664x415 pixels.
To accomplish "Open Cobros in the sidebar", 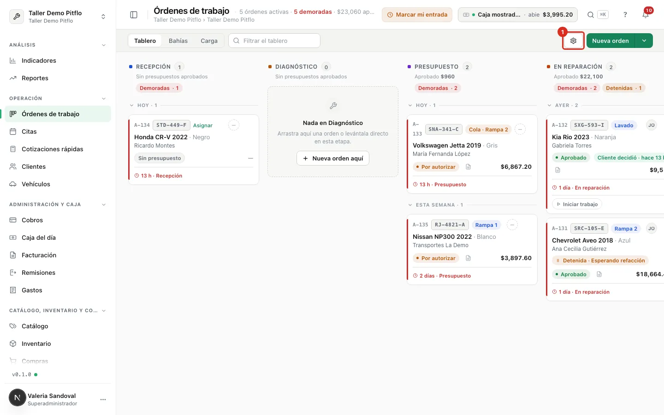I will tap(58, 220).
